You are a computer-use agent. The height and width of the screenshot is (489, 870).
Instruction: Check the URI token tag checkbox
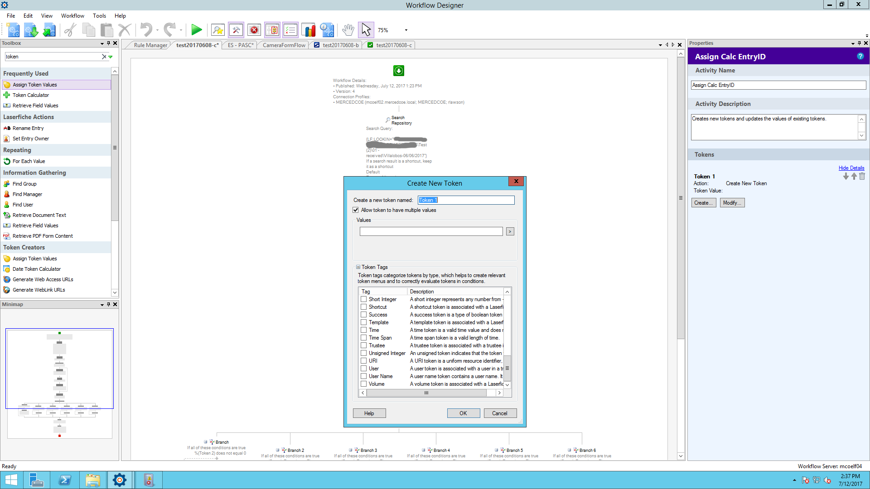tap(363, 360)
